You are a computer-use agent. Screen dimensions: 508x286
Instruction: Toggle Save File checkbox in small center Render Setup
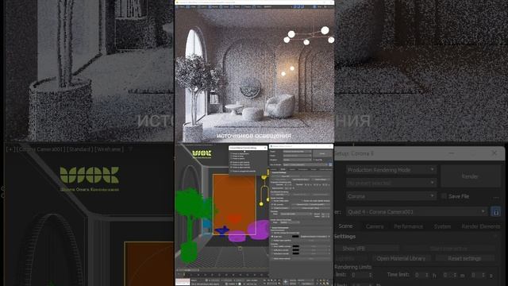click(x=314, y=160)
